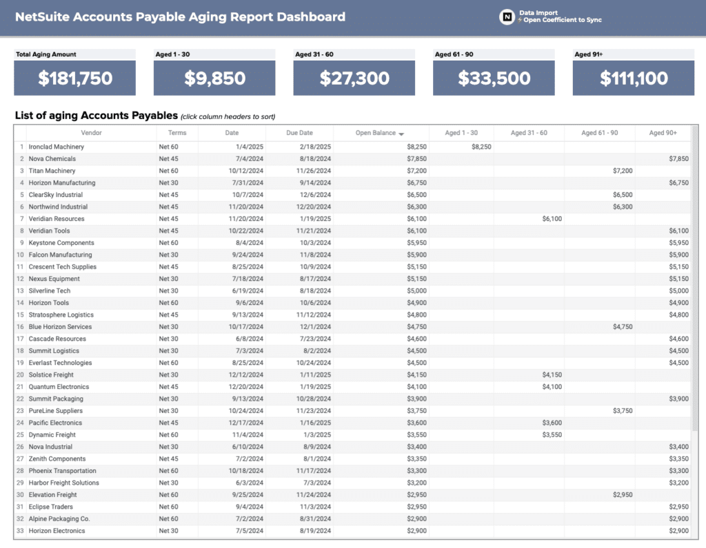Click vendor Keystone Components
The image size is (706, 548).
coord(61,243)
